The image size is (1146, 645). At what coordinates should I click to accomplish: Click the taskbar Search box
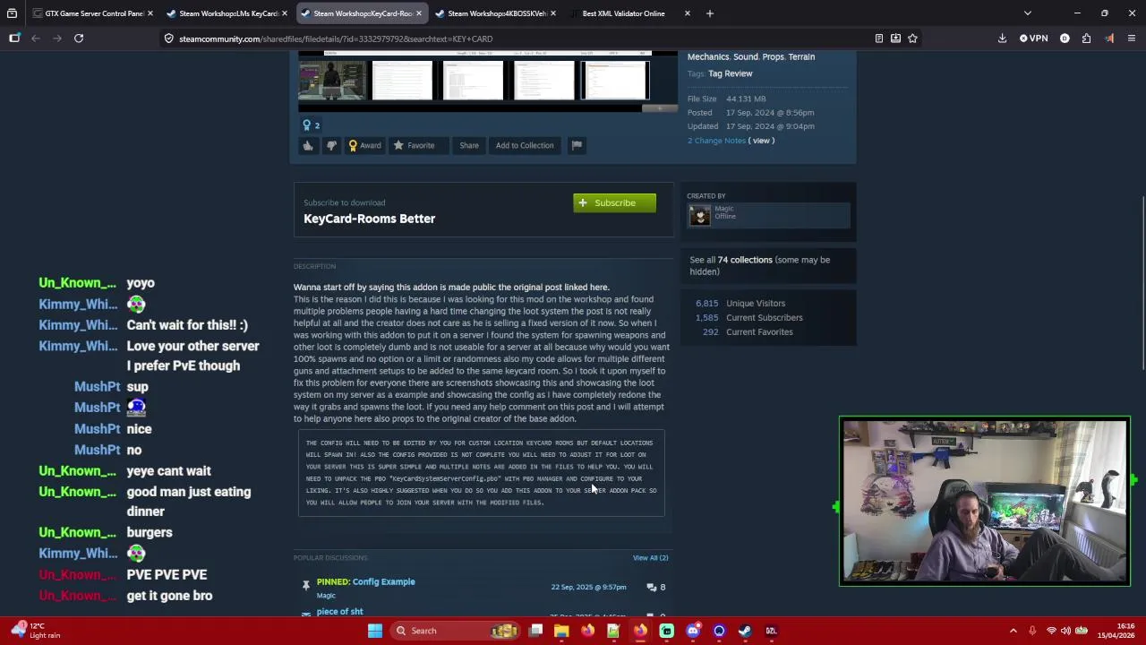pyautogui.click(x=457, y=631)
